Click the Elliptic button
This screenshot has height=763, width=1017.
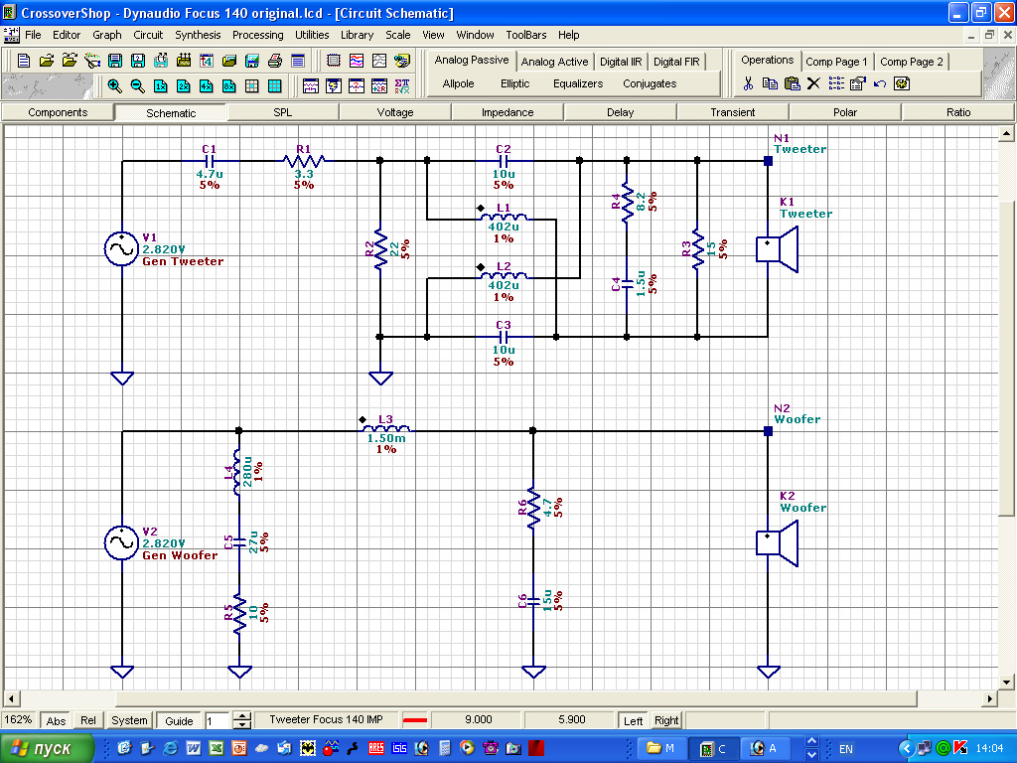pyautogui.click(x=515, y=83)
